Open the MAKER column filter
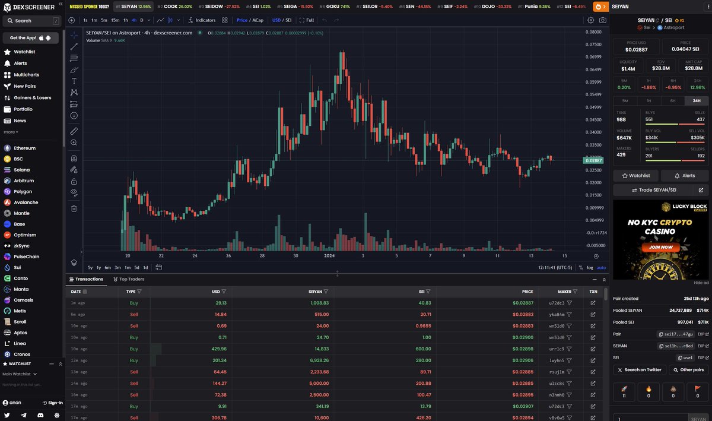This screenshot has height=421, width=712. 576,292
